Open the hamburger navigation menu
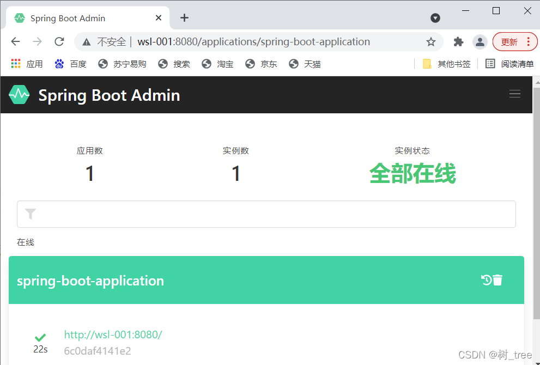Viewport: 540px width, 365px height. point(514,94)
